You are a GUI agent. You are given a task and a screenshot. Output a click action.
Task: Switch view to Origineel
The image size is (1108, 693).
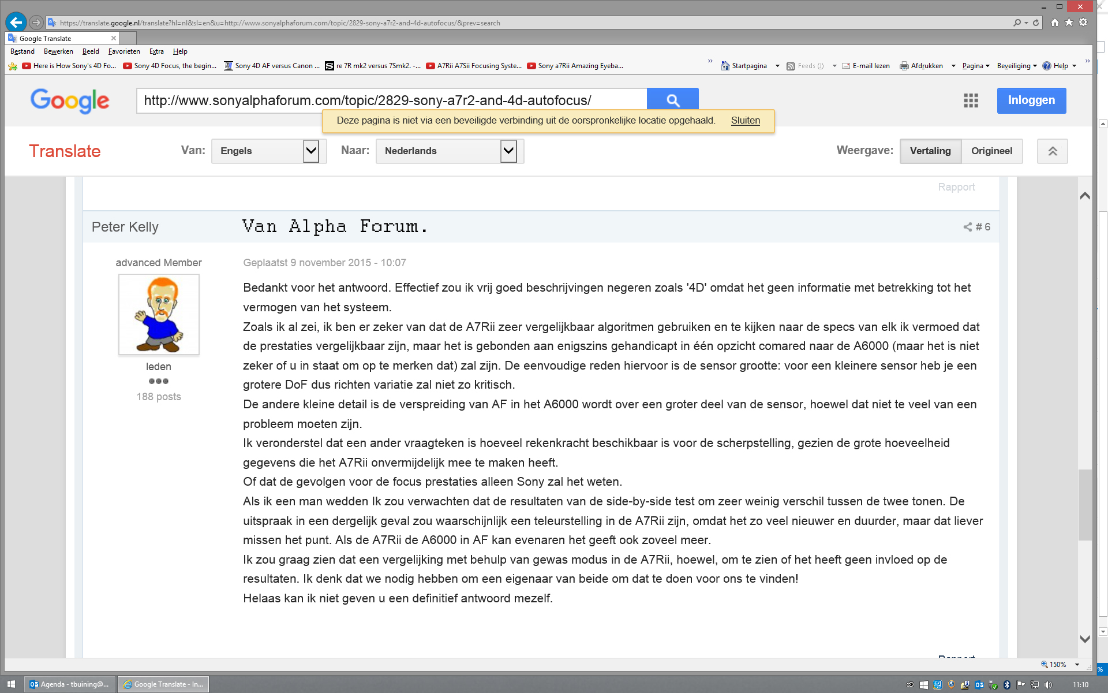click(991, 151)
